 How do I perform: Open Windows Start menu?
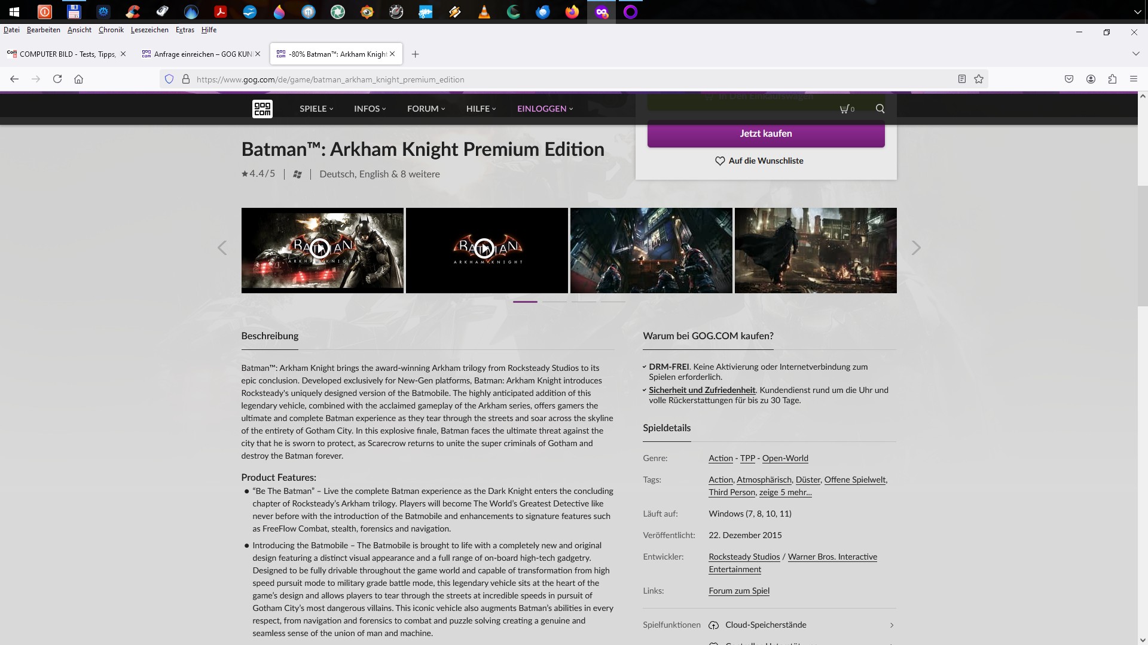tap(14, 11)
